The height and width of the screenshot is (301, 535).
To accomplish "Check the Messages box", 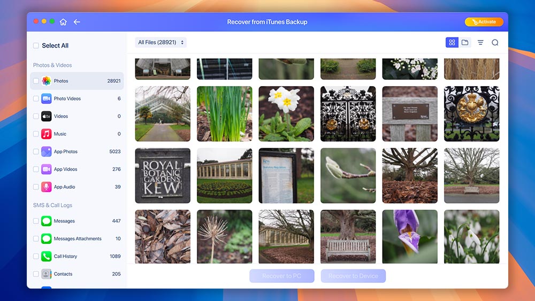I will pos(36,221).
